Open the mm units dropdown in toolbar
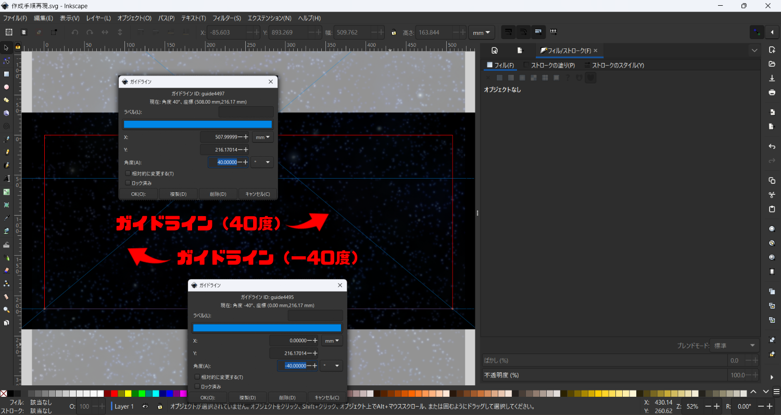The image size is (781, 415). point(481,32)
